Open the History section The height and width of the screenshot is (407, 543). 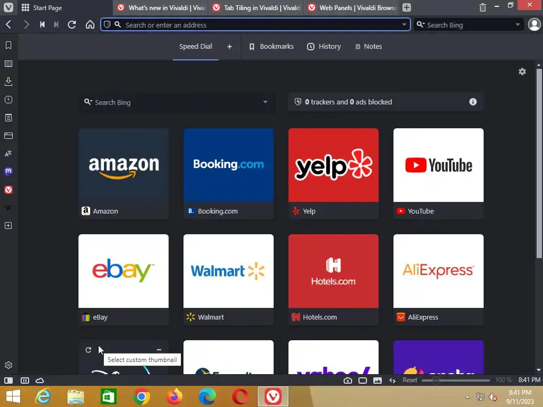(324, 47)
